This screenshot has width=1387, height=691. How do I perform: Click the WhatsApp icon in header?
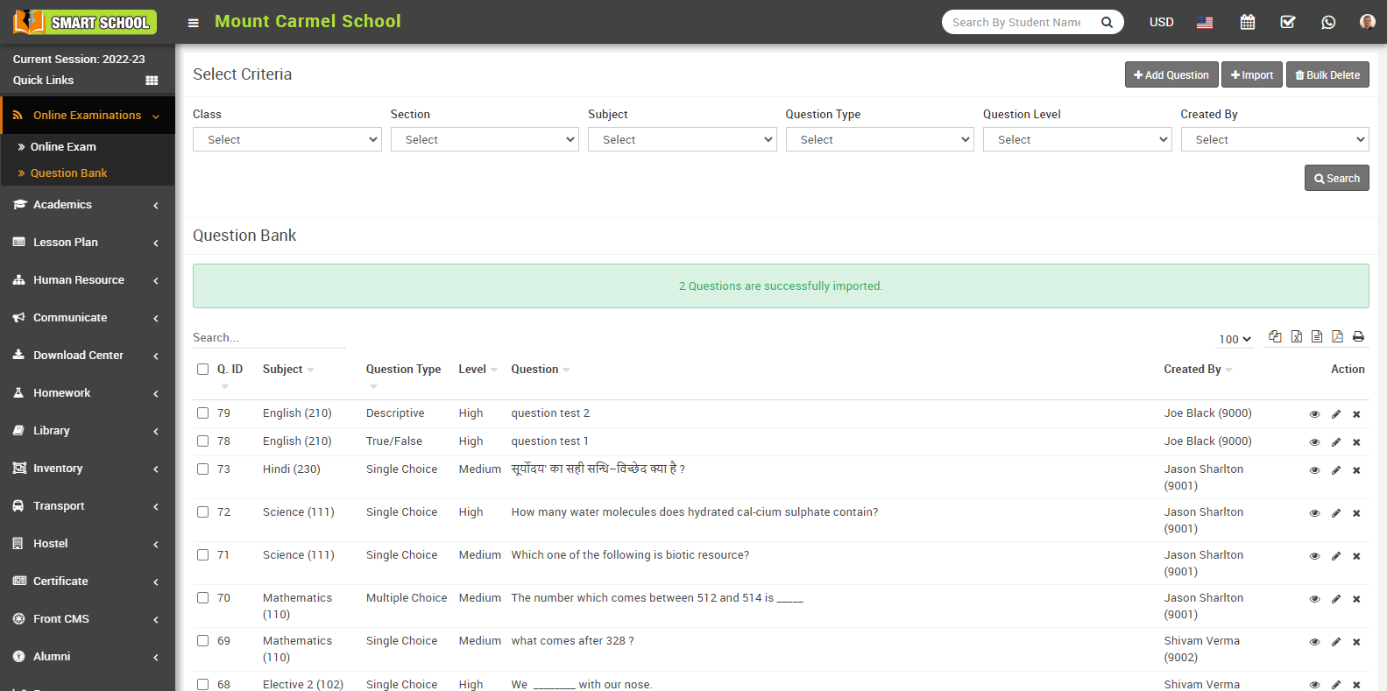1328,22
